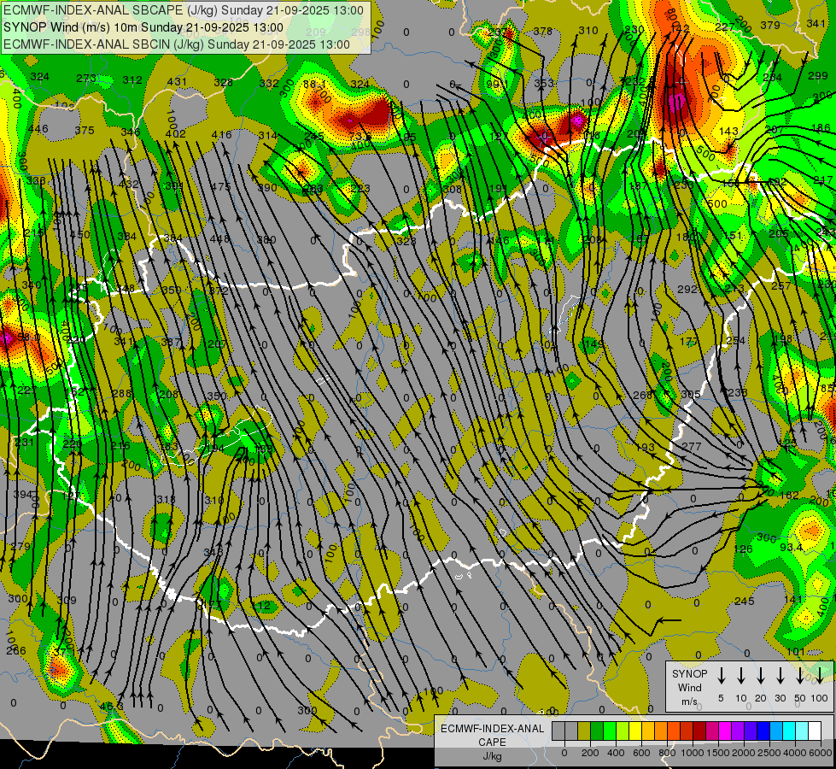Screen dimensions: 836x769
Task: Click the 5 m/s wind arrow in legend
Action: click(721, 676)
